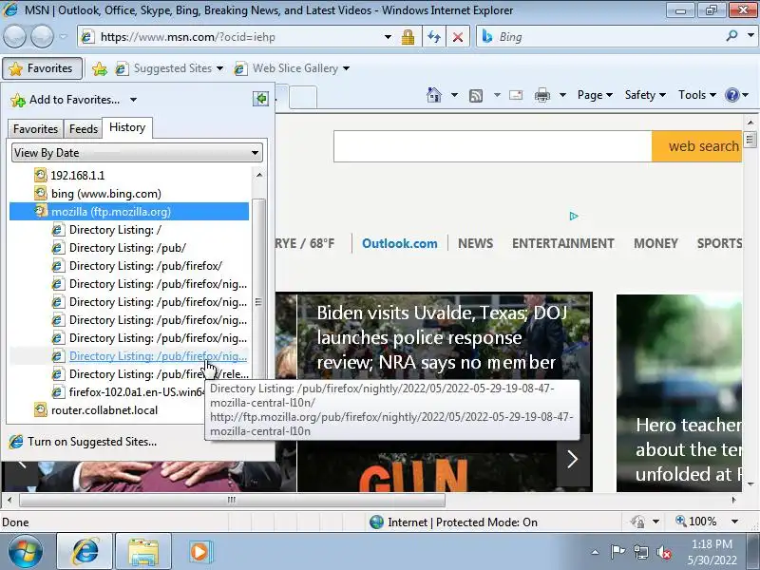Click the next slide arrow on carousel
760x570 pixels.
[573, 459]
